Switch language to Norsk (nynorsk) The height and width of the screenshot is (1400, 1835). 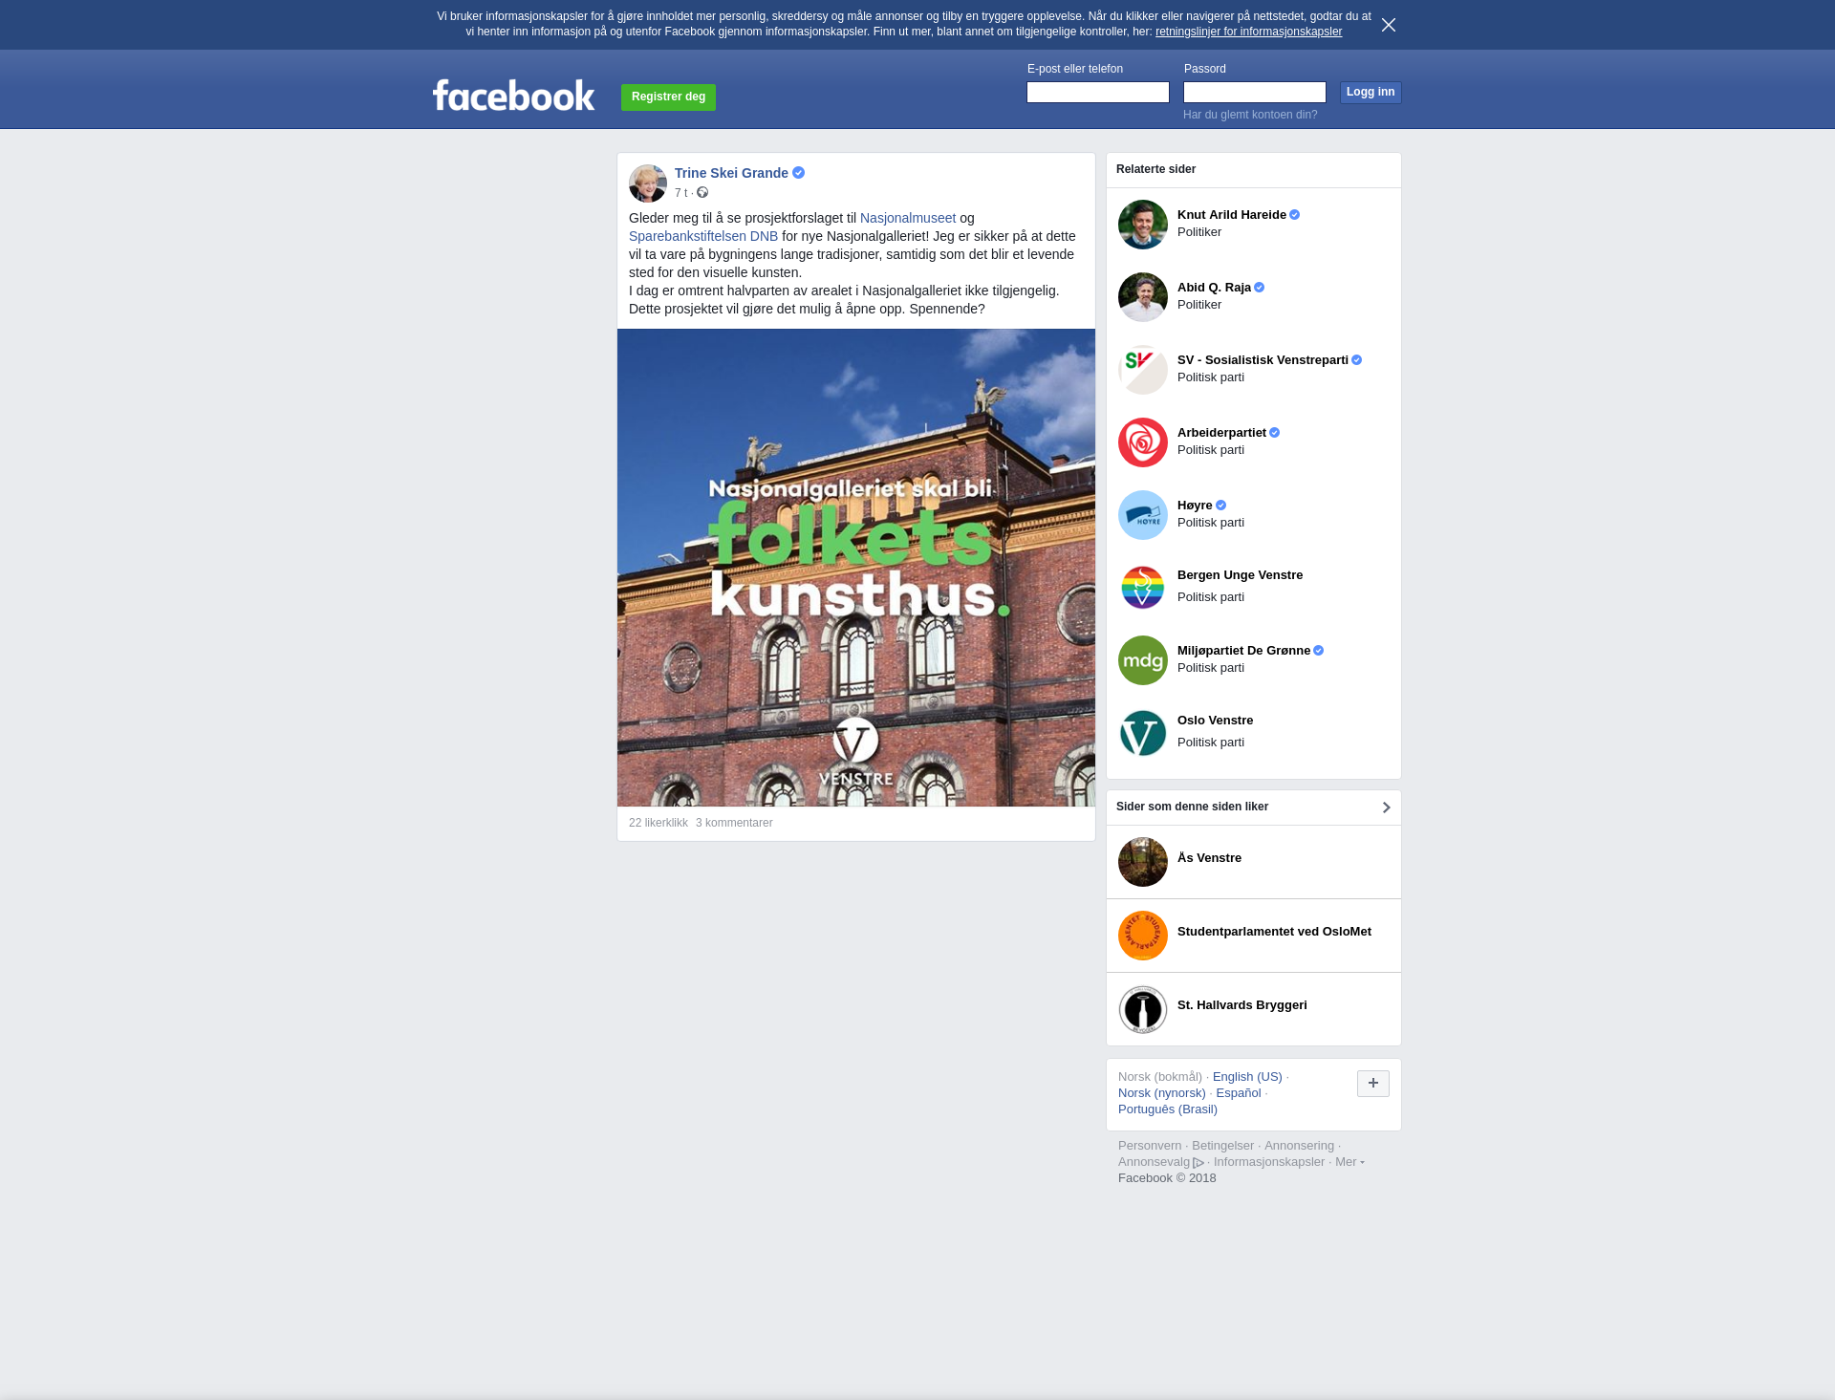[x=1162, y=1093]
